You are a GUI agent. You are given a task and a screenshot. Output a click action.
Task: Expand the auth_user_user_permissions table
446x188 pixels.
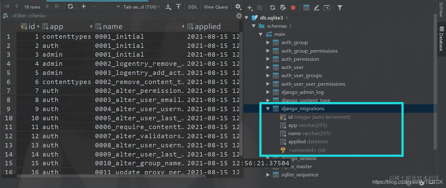tap(268, 84)
